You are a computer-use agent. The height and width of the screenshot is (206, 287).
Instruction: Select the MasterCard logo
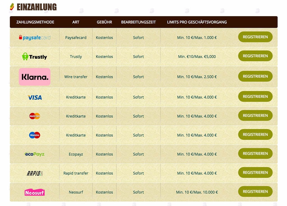pos(35,116)
